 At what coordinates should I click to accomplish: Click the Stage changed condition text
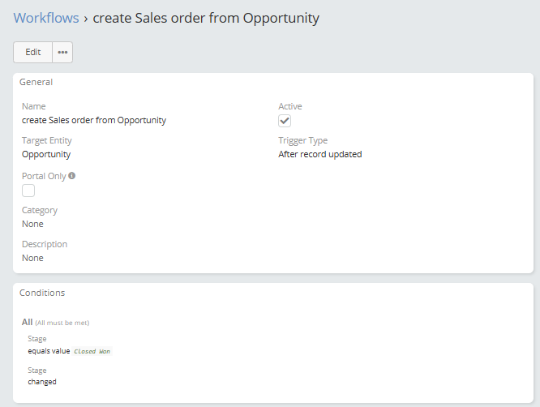click(42, 382)
